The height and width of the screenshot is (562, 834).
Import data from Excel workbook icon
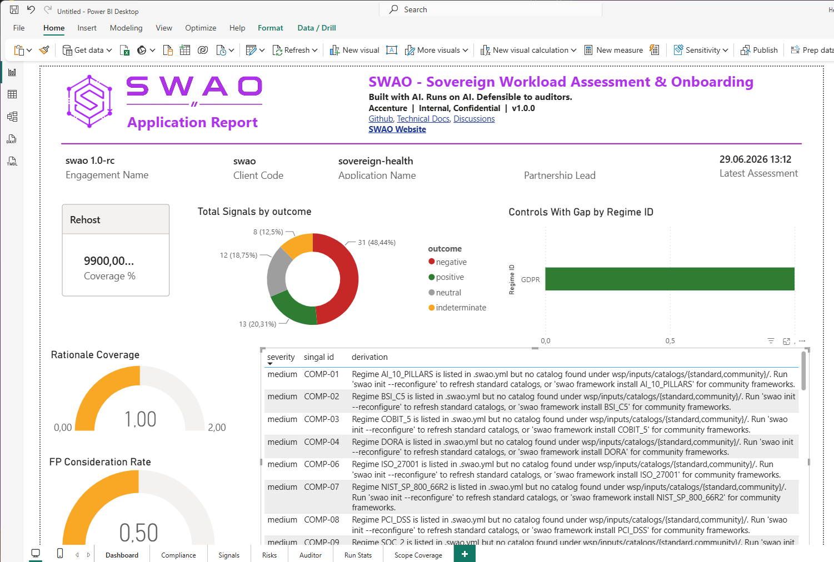tap(125, 50)
